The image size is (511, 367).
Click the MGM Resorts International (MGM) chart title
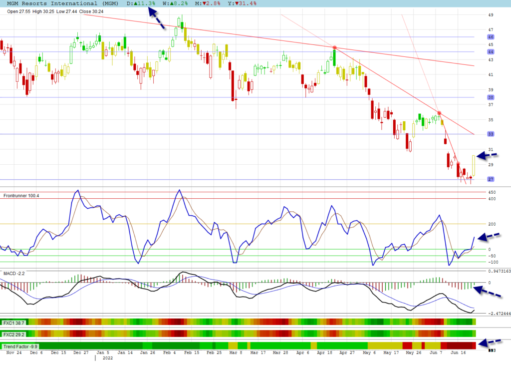click(62, 3)
